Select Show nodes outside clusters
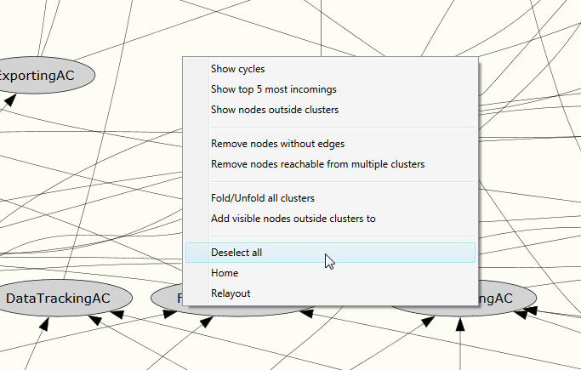 330,110
